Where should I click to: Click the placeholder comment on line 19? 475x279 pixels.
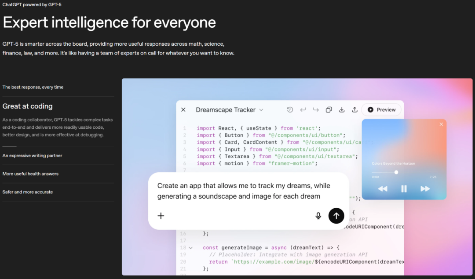(x=289, y=255)
